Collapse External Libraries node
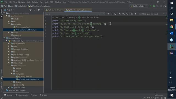This screenshot has width=176, height=99. pos(4,38)
